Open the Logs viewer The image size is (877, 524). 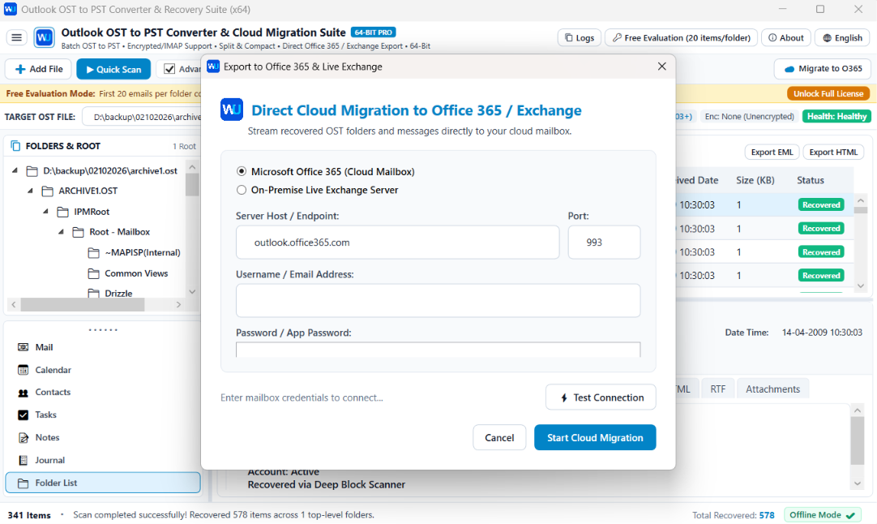click(580, 37)
